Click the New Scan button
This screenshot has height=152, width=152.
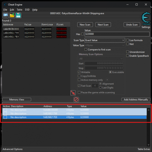pyautogui.click(x=85, y=25)
